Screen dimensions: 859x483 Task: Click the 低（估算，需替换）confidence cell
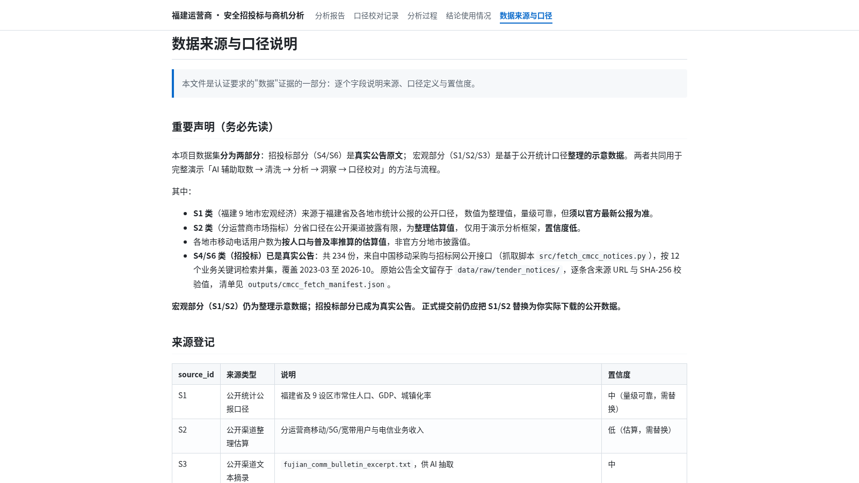(x=644, y=436)
